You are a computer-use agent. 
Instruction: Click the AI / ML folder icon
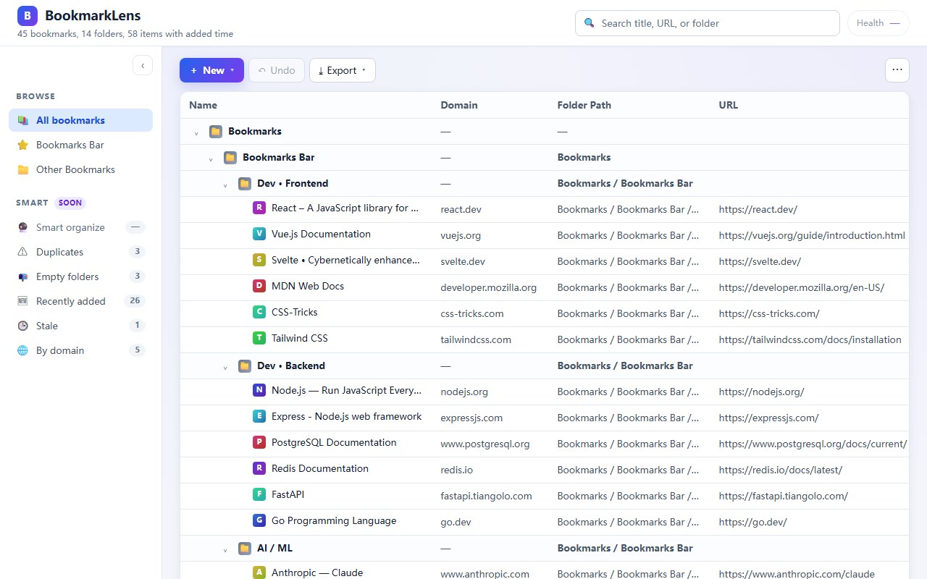[x=245, y=549]
